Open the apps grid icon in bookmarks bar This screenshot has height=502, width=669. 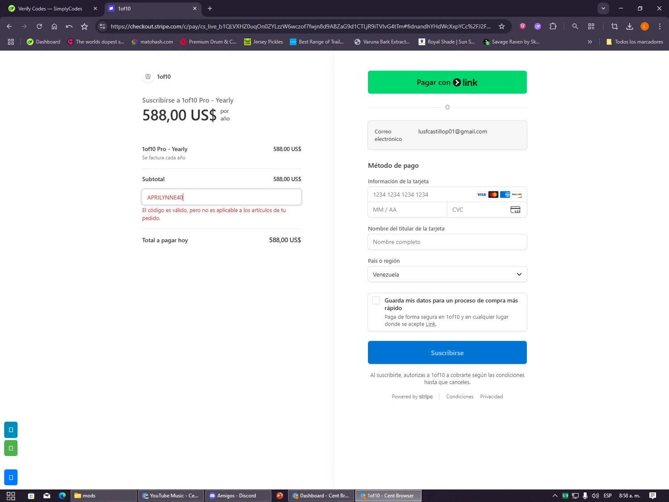point(11,42)
